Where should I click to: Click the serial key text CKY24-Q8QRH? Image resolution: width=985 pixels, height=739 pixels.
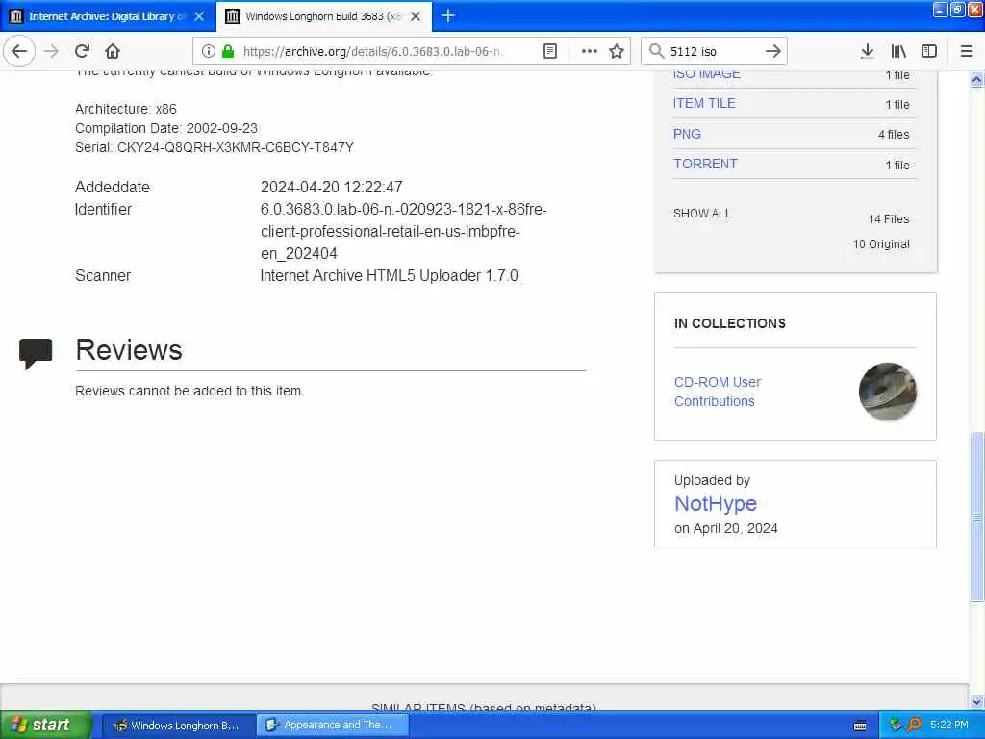tap(236, 147)
